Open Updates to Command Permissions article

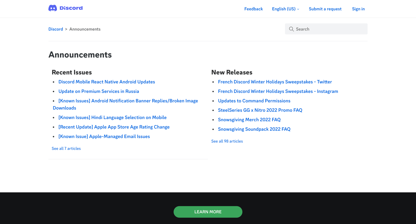click(254, 101)
